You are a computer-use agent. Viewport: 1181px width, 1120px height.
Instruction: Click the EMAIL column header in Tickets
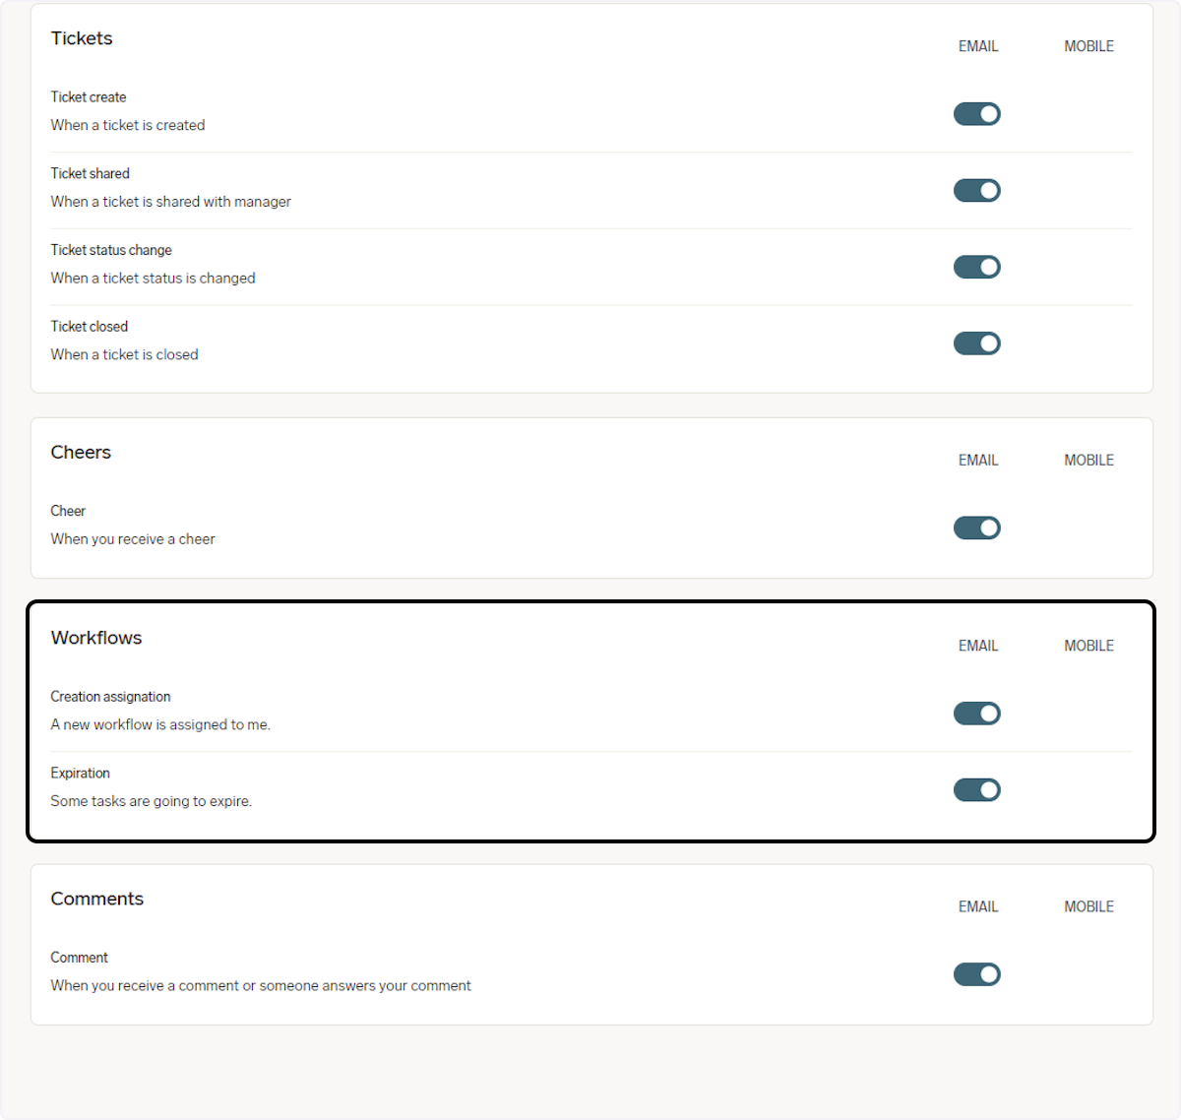pyautogui.click(x=977, y=46)
